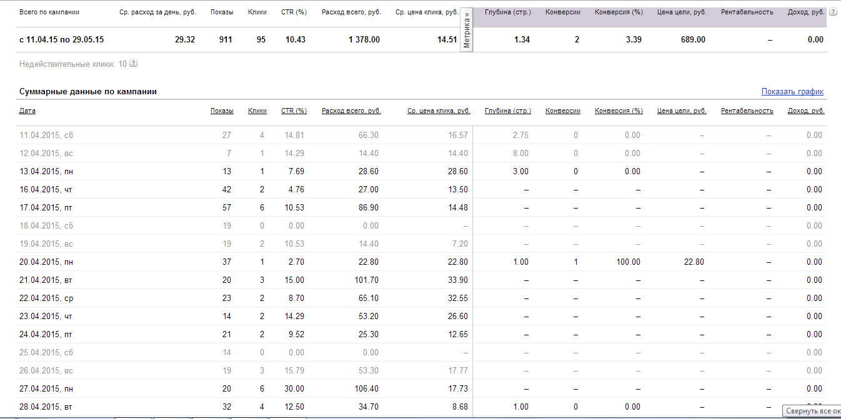Viewport: 841px width, 419px height.
Task: Click average click price 8.68
Action: tap(460, 407)
